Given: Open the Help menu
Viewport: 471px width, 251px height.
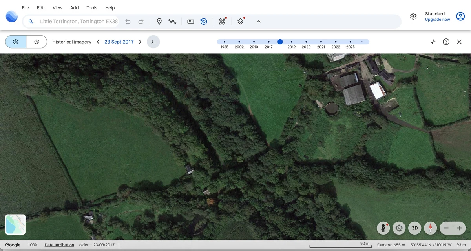Looking at the screenshot, I should coord(110,7).
